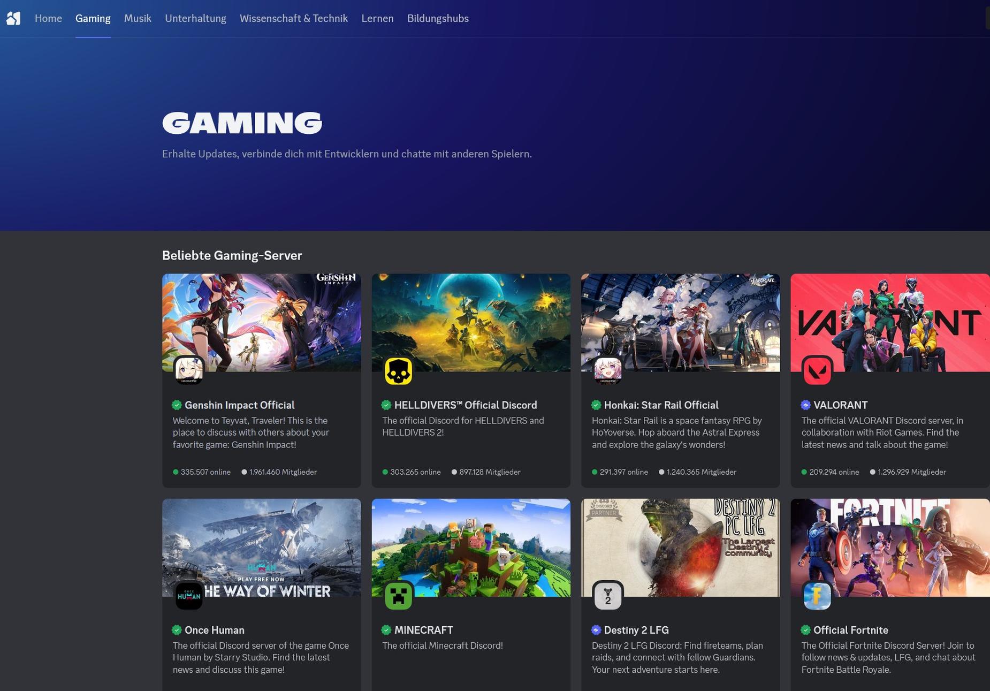Click partner badge next to VALORANT
990x691 pixels.
(x=805, y=405)
